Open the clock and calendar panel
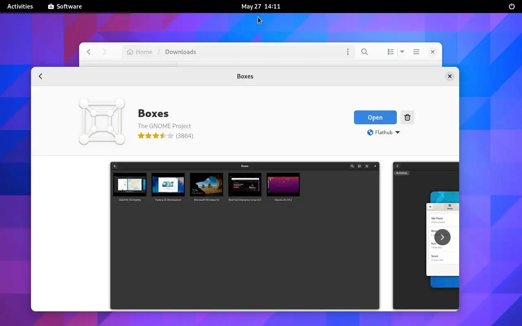Viewport: 522px width, 326px height. tap(261, 6)
